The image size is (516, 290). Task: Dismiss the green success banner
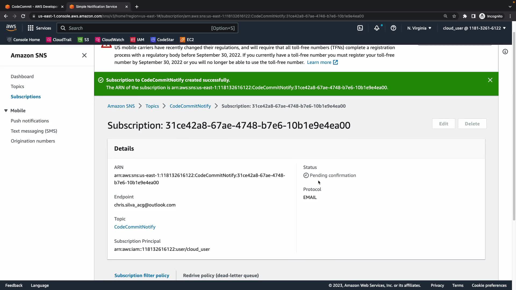(490, 80)
